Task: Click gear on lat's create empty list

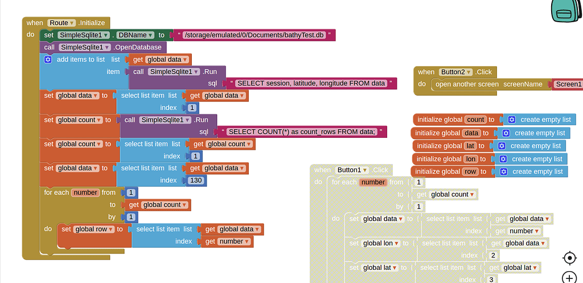Action: click(x=502, y=146)
